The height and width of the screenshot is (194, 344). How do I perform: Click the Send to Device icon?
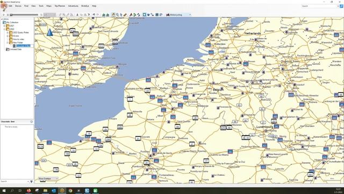coord(104,15)
